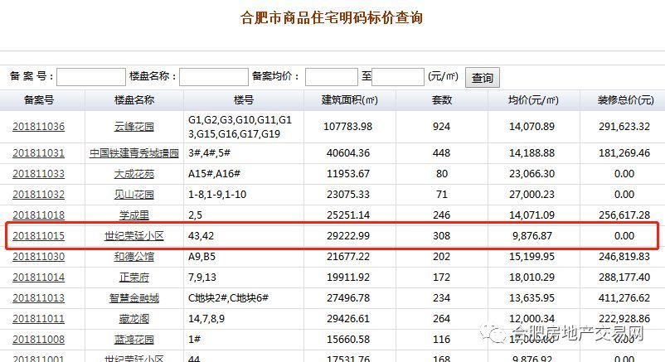Open record link 201811036
The image size is (665, 362).
click(39, 127)
